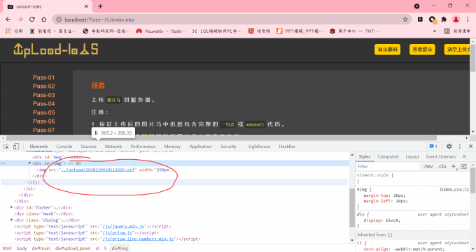
Task: Open DevTools customize three-dot menu
Action: (x=460, y=147)
